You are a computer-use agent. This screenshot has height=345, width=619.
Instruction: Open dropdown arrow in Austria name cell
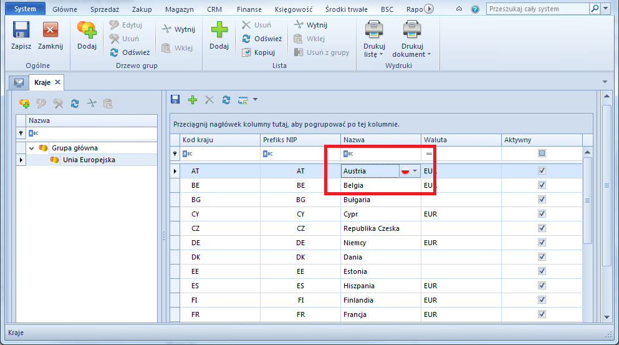(x=415, y=171)
